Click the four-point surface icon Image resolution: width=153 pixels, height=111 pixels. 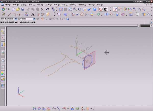coord(59,14)
